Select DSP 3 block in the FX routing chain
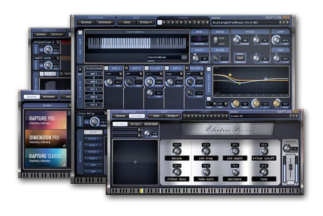The image size is (323, 216). coord(93,97)
